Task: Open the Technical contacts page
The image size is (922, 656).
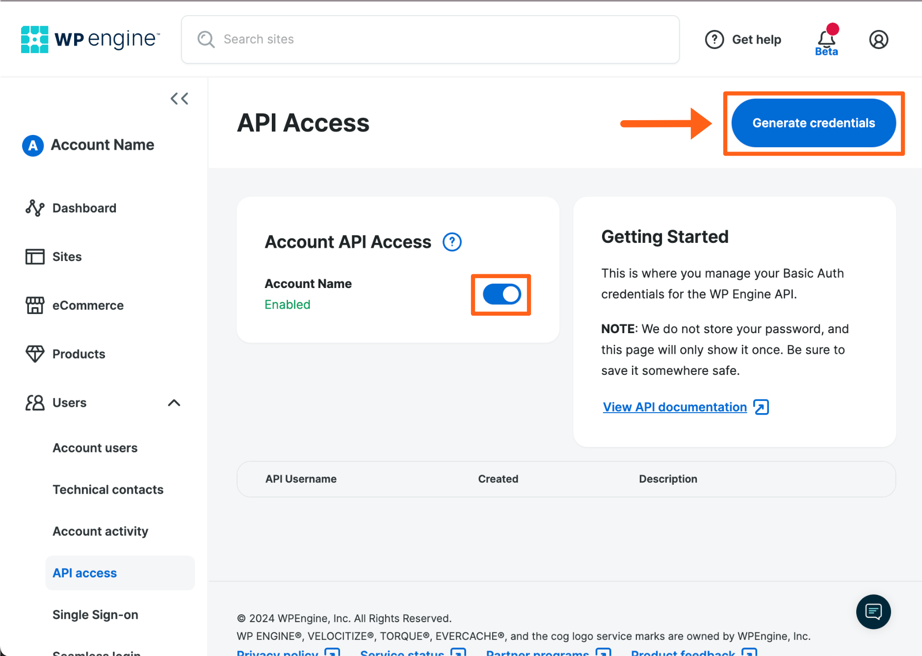Action: [108, 489]
